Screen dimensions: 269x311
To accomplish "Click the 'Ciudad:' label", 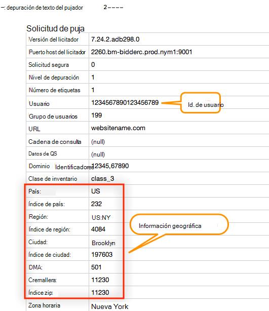I will point(38,242).
